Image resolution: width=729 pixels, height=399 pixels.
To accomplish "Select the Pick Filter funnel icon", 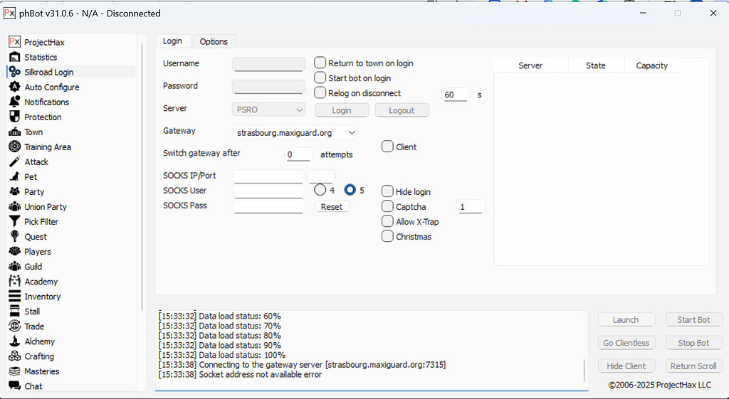I will pos(15,222).
